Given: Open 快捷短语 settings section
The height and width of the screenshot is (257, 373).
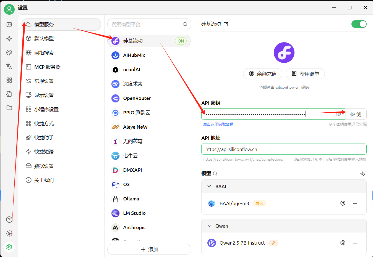Looking at the screenshot, I should pos(61,152).
